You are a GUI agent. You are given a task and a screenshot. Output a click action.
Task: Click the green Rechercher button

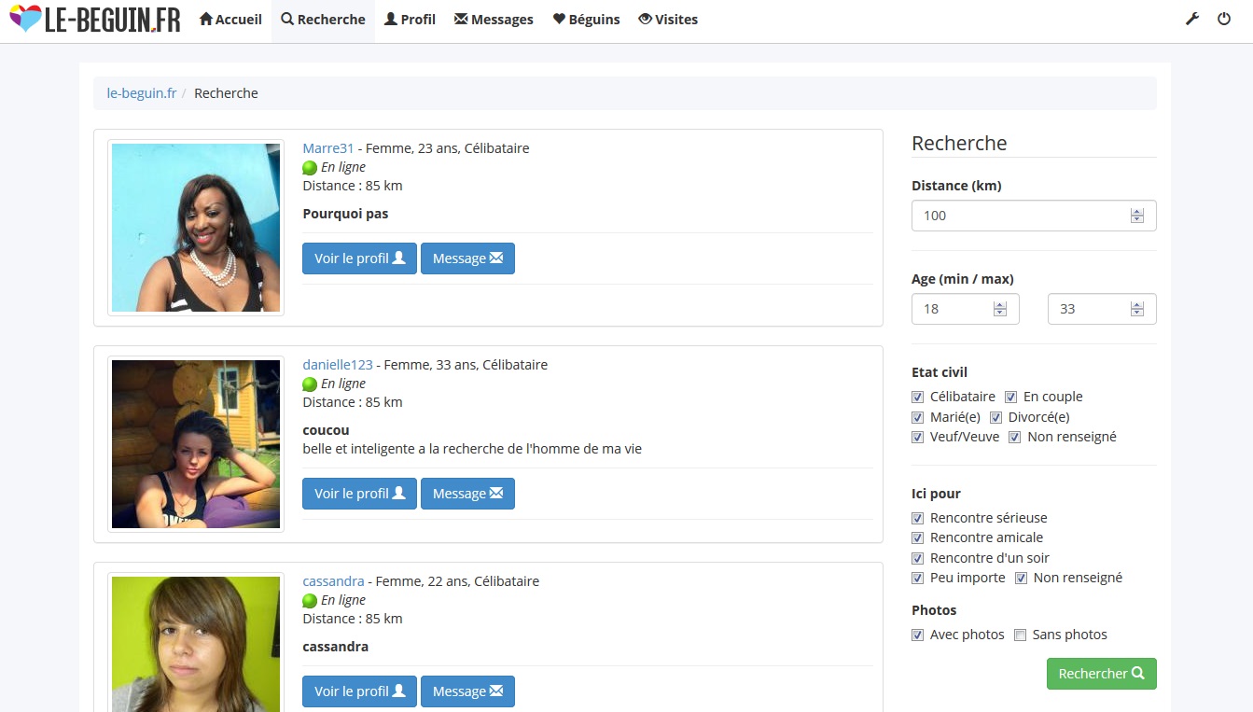pos(1102,674)
